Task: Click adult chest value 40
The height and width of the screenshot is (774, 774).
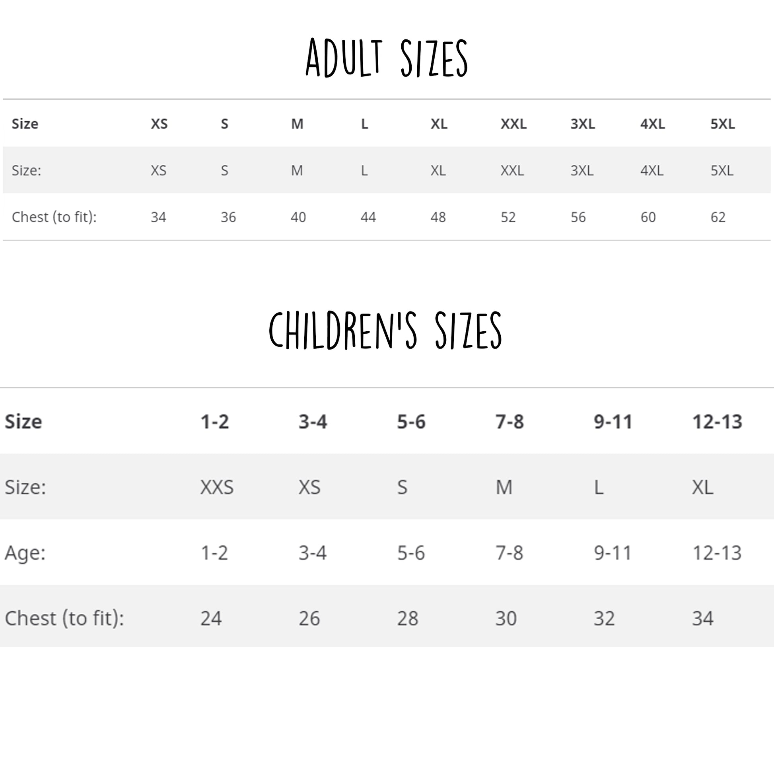Action: point(298,217)
